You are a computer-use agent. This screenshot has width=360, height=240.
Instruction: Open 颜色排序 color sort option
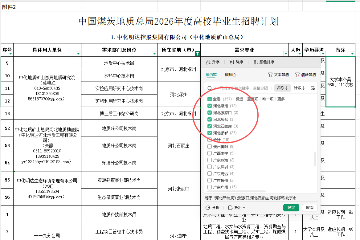click(256, 62)
